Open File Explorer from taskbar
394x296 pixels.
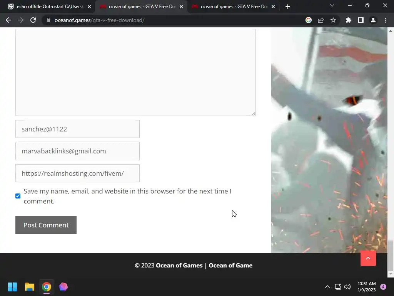(x=29, y=287)
